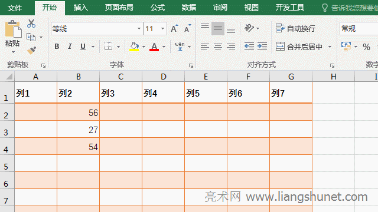Click the Tell Me search box

coord(350,8)
